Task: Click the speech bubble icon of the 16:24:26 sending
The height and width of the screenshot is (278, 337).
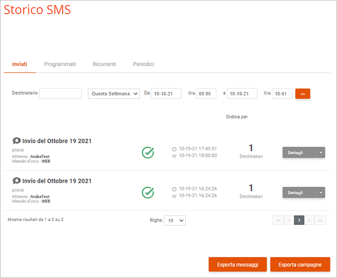Action: [x=16, y=181]
